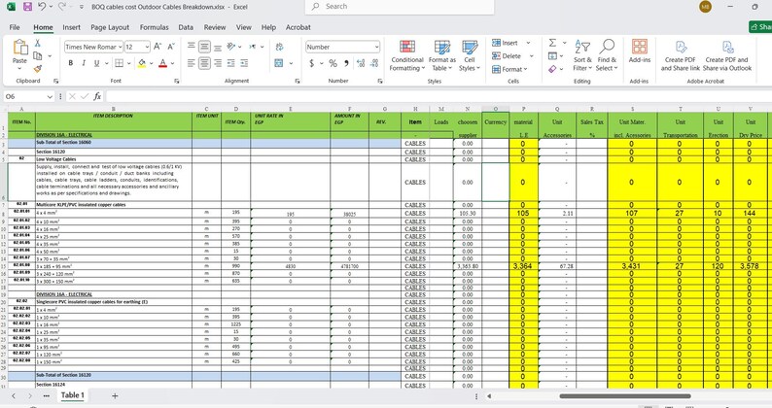The width and height of the screenshot is (772, 408).
Task: Undo the last action
Action: pyautogui.click(x=42, y=7)
